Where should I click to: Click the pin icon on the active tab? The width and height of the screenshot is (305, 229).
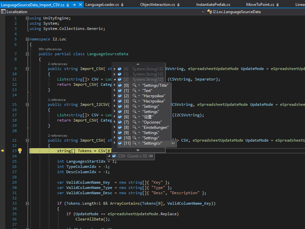[74, 5]
